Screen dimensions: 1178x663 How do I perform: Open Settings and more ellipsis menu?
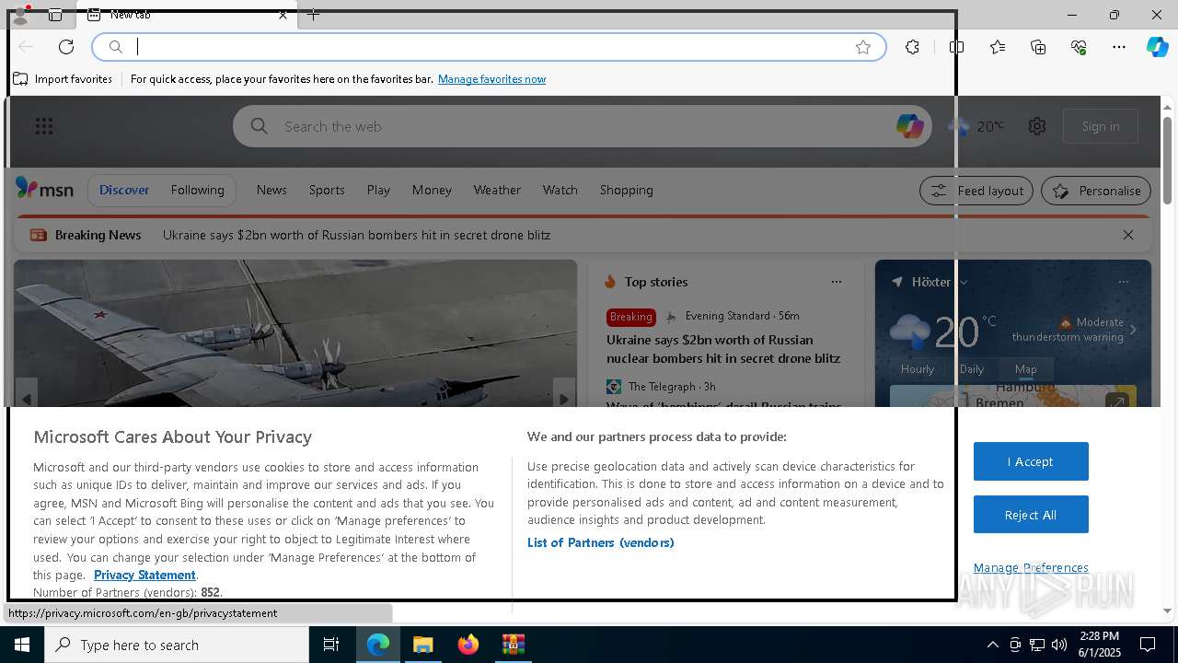pos(1119,47)
